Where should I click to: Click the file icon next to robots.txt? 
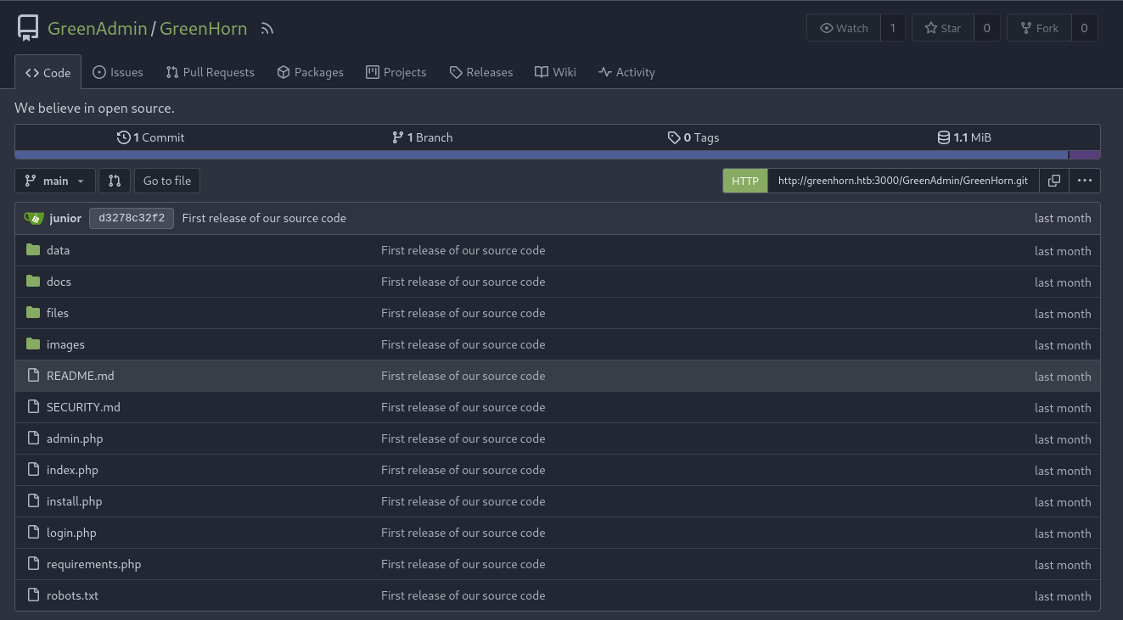[33, 595]
